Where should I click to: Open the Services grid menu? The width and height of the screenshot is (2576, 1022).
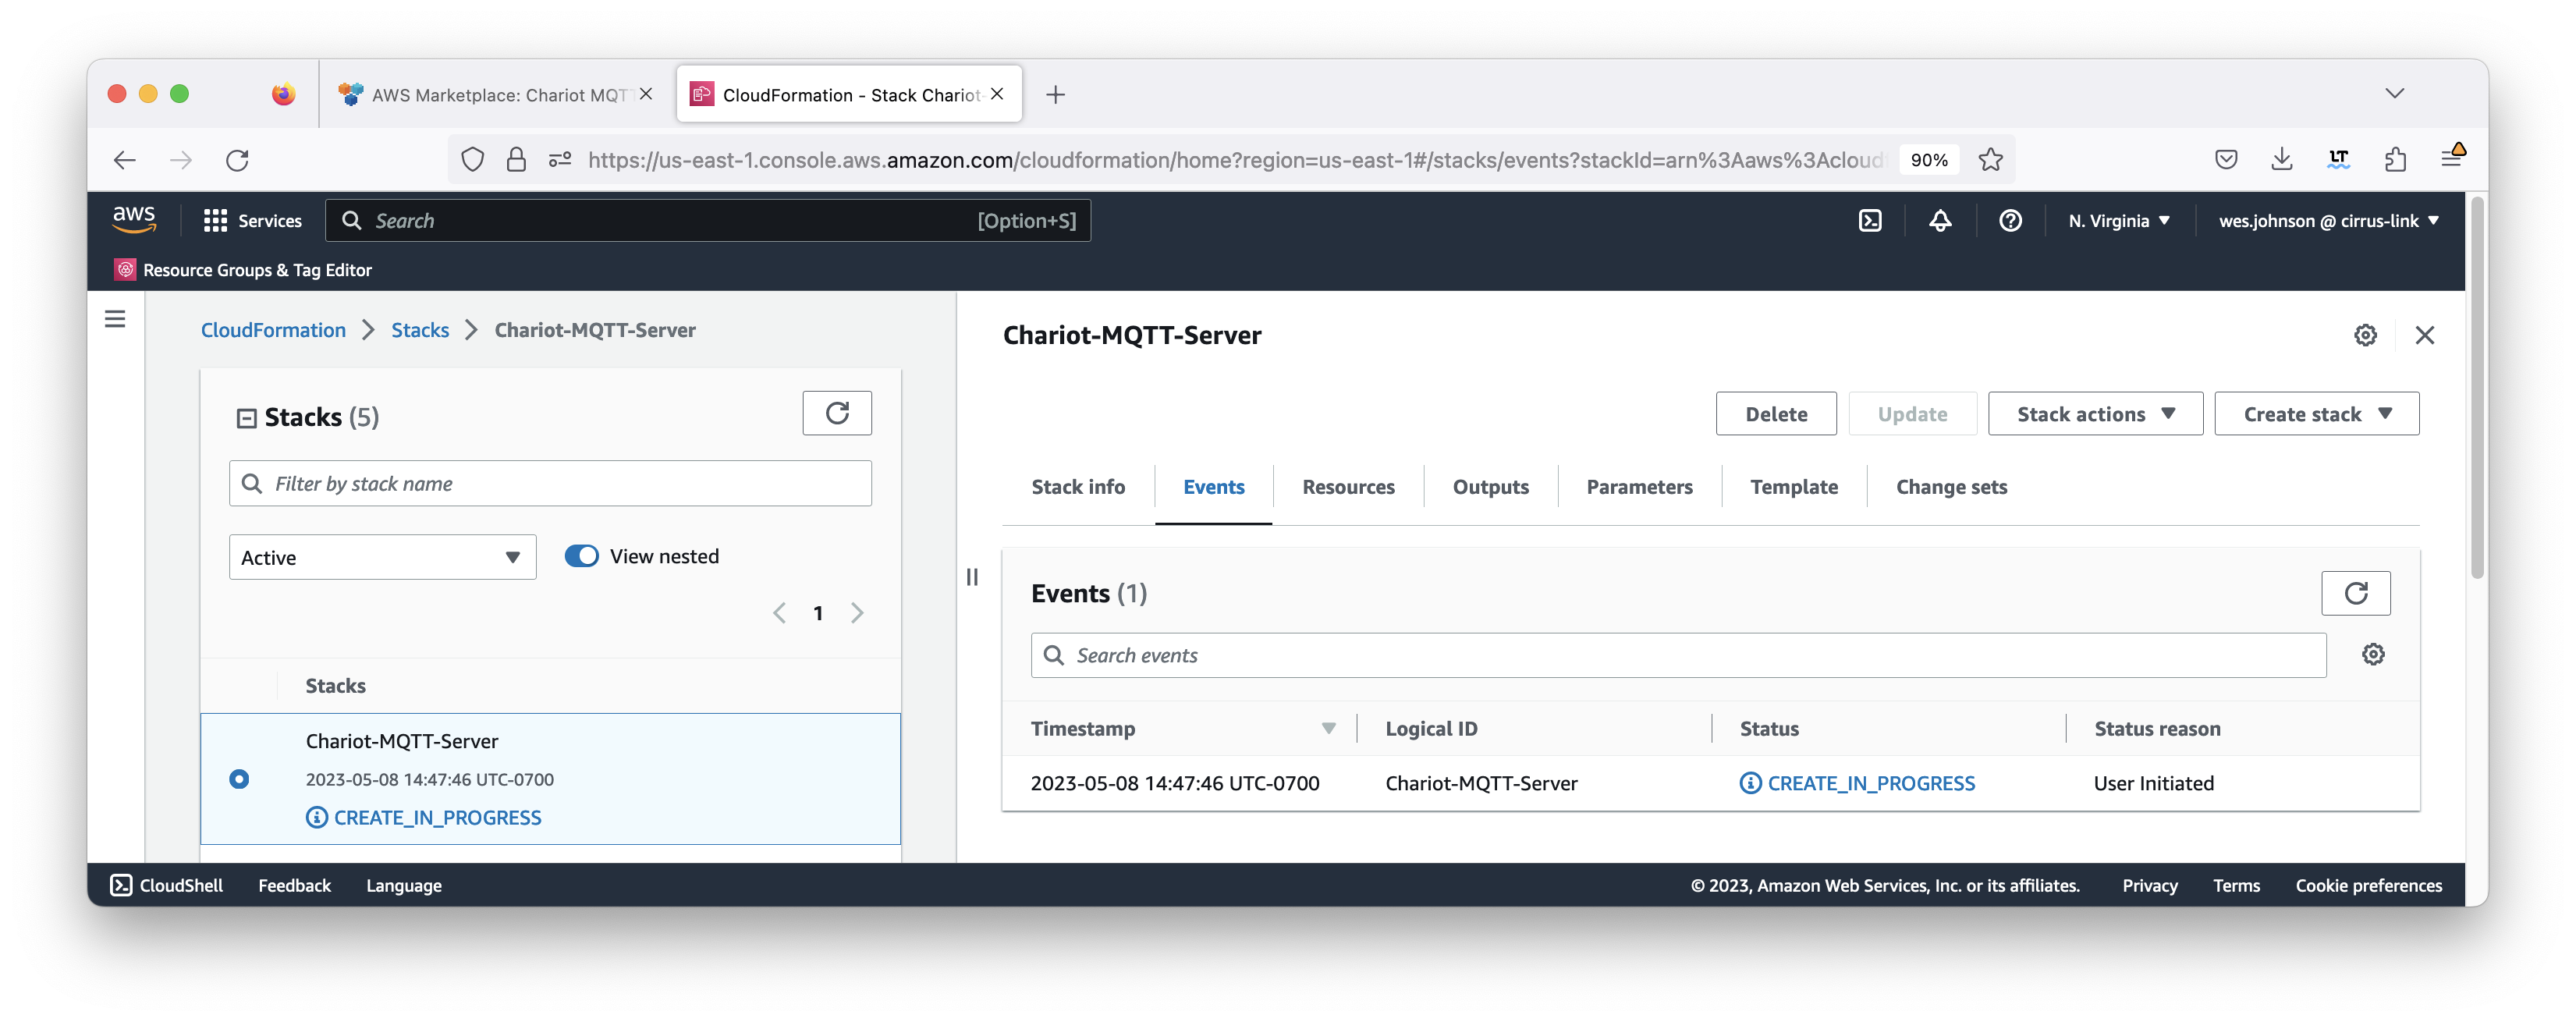[x=252, y=220]
